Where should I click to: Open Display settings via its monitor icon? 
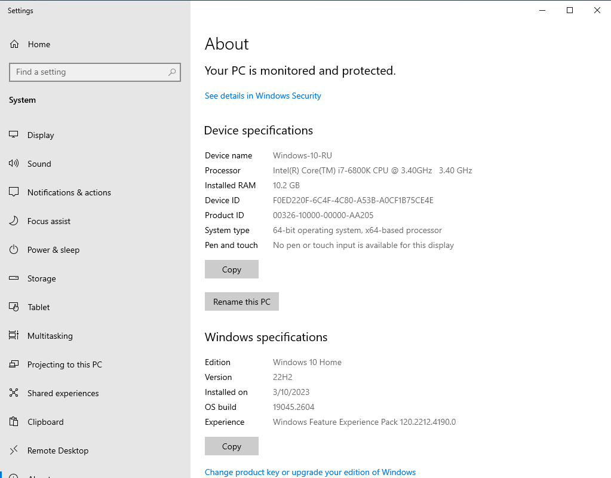tap(14, 135)
